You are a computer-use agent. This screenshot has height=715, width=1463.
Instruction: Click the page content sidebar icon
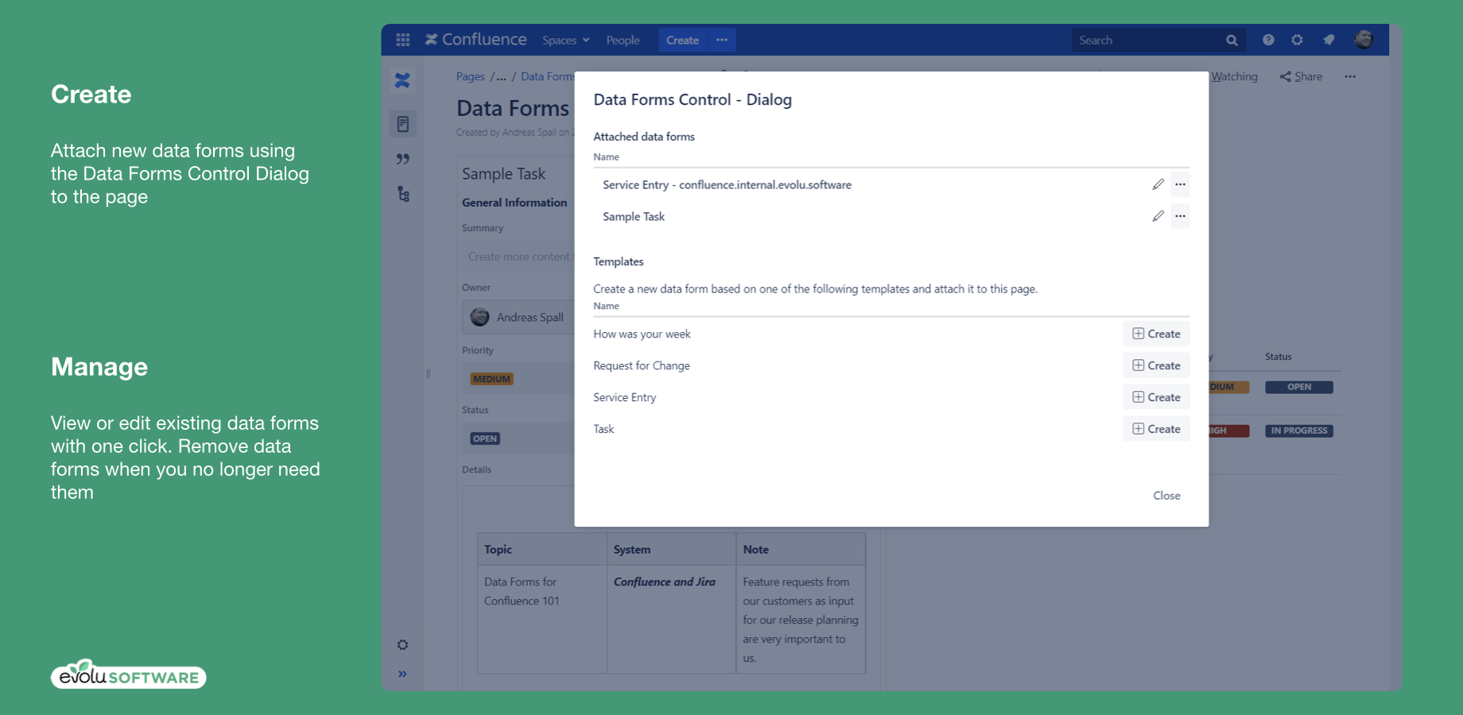coord(403,123)
